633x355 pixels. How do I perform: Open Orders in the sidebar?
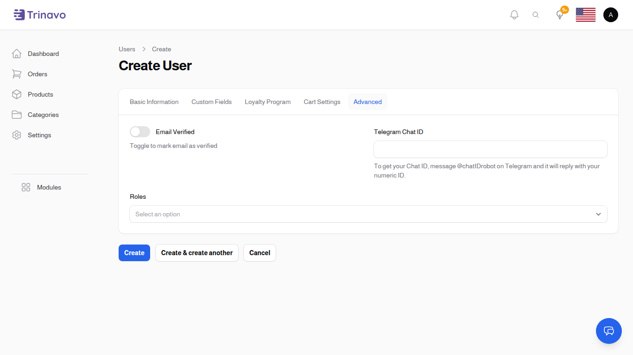click(38, 74)
